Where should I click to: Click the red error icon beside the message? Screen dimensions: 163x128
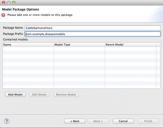tap(3, 15)
